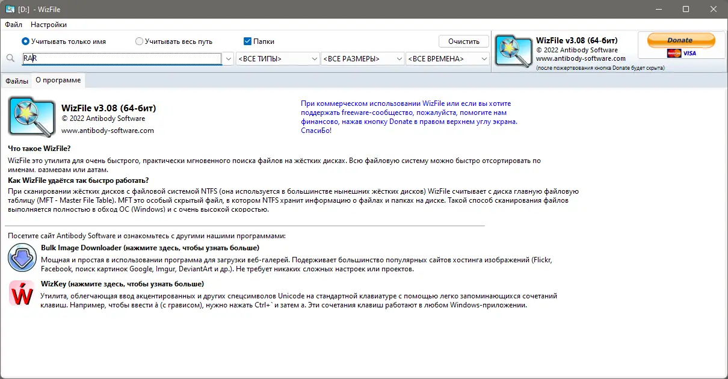Click the yellow Donate button
The height and width of the screenshot is (379, 728).
(681, 40)
